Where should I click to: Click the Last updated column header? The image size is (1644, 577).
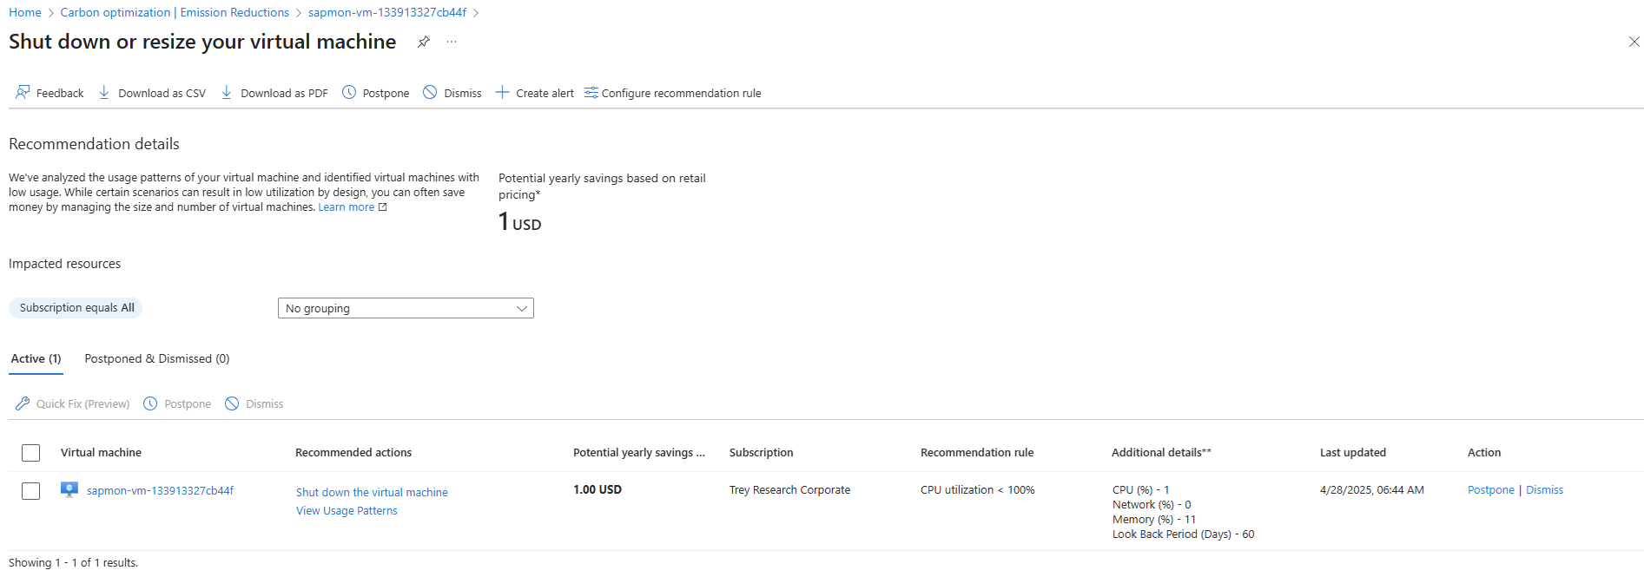(x=1353, y=452)
